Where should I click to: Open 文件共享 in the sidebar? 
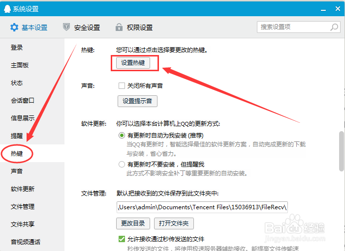coord(32,224)
